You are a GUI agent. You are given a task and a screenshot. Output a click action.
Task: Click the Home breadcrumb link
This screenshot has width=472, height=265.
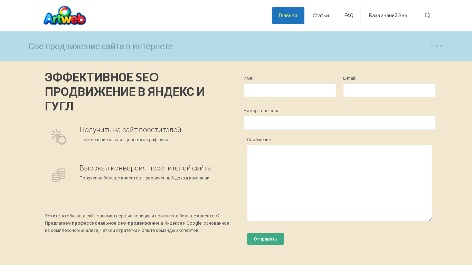(x=437, y=46)
